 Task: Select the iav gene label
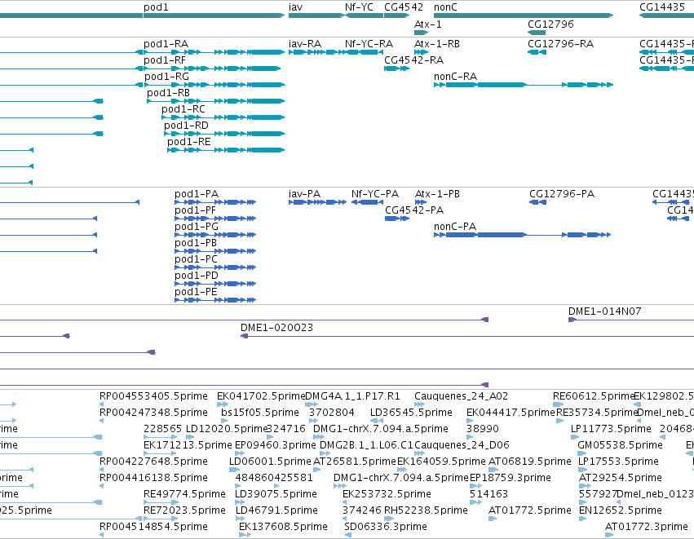coord(295,7)
